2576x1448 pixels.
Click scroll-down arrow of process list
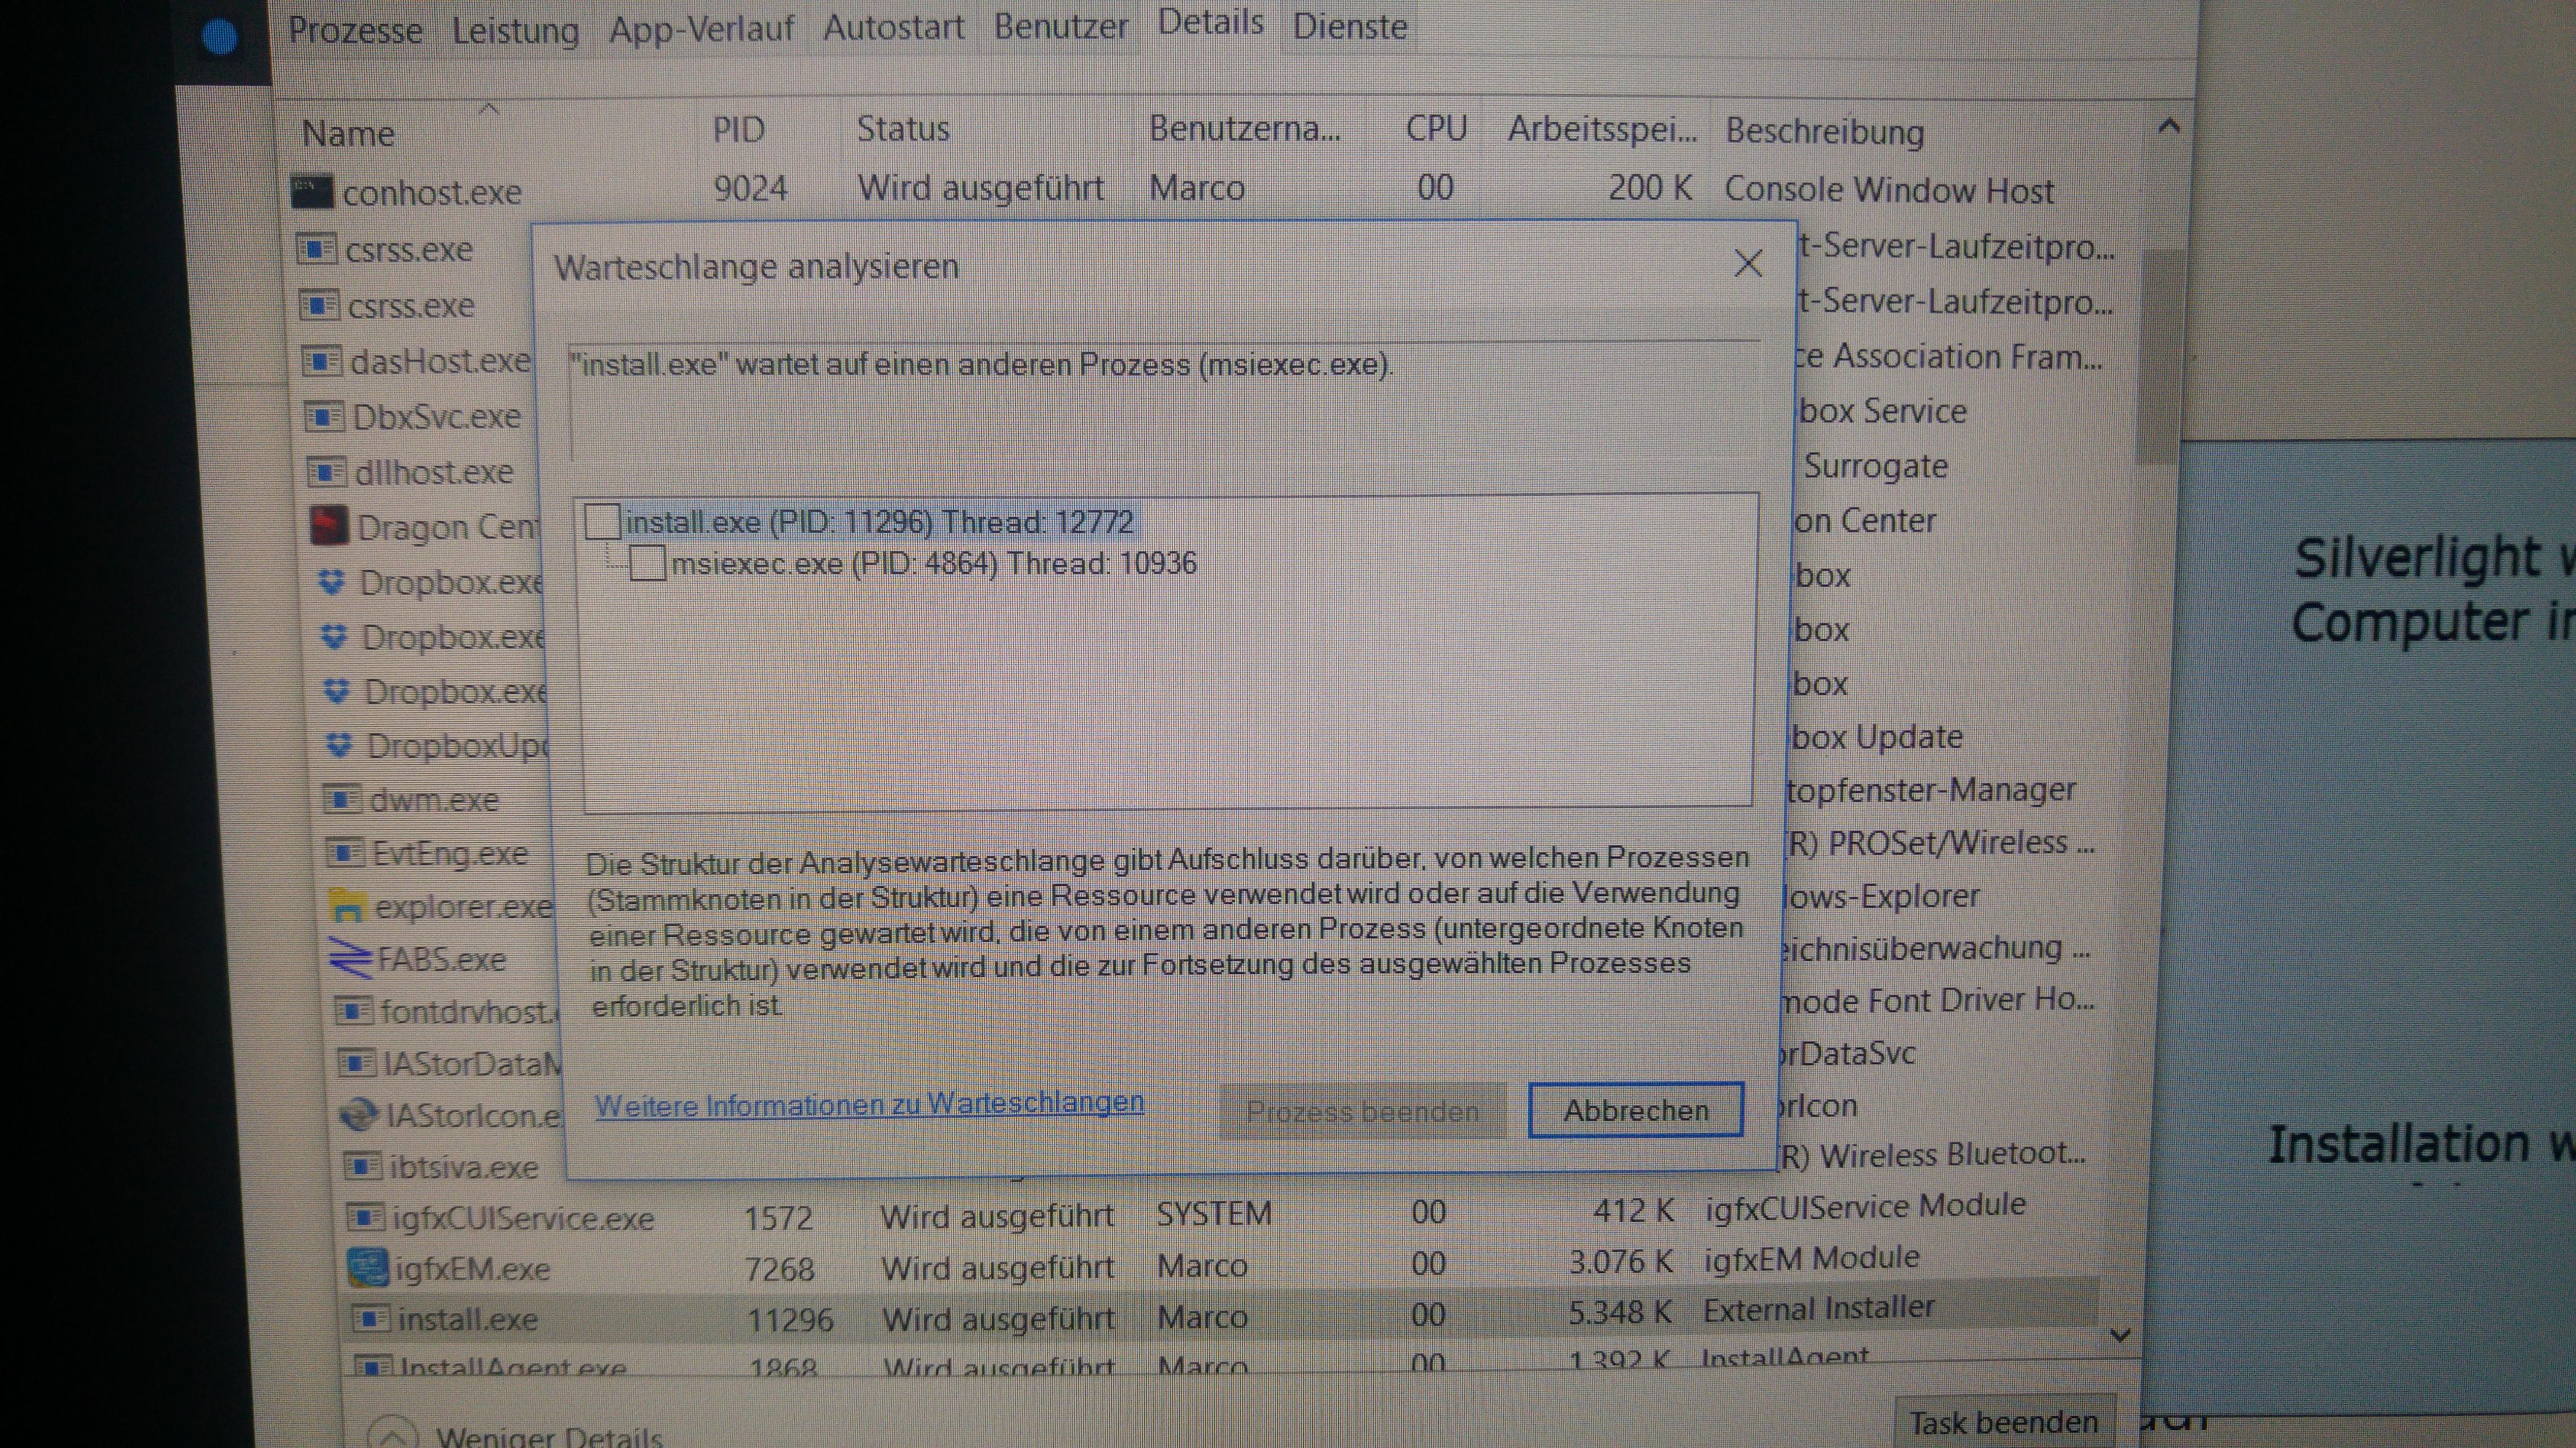[x=2120, y=1335]
